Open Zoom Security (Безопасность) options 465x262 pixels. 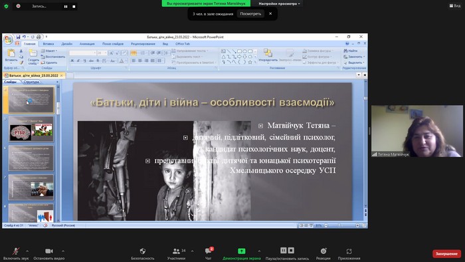coord(143,254)
